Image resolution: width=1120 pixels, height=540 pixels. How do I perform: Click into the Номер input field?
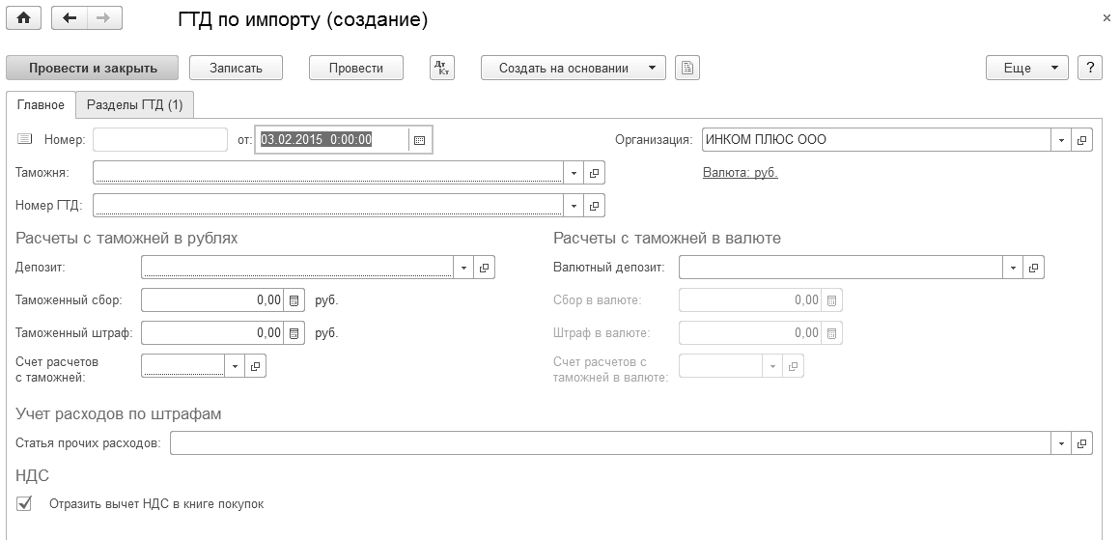click(x=159, y=140)
